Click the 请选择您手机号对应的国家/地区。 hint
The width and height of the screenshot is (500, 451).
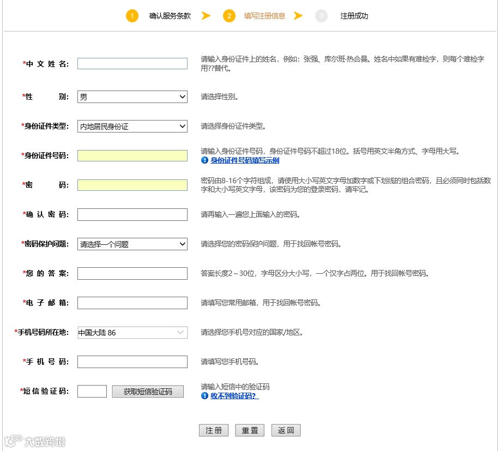(x=251, y=332)
